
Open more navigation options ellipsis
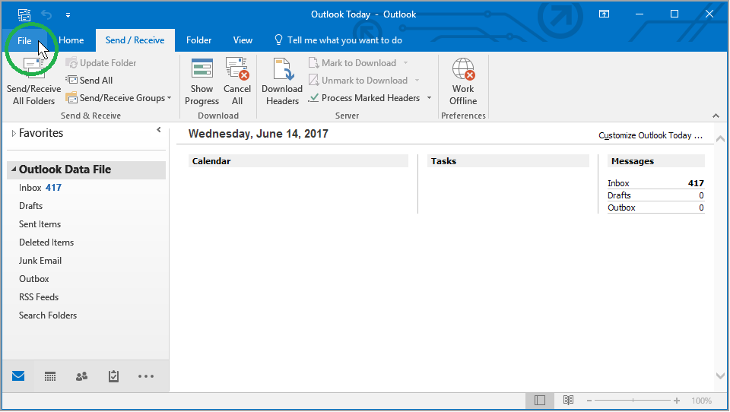[x=146, y=376]
